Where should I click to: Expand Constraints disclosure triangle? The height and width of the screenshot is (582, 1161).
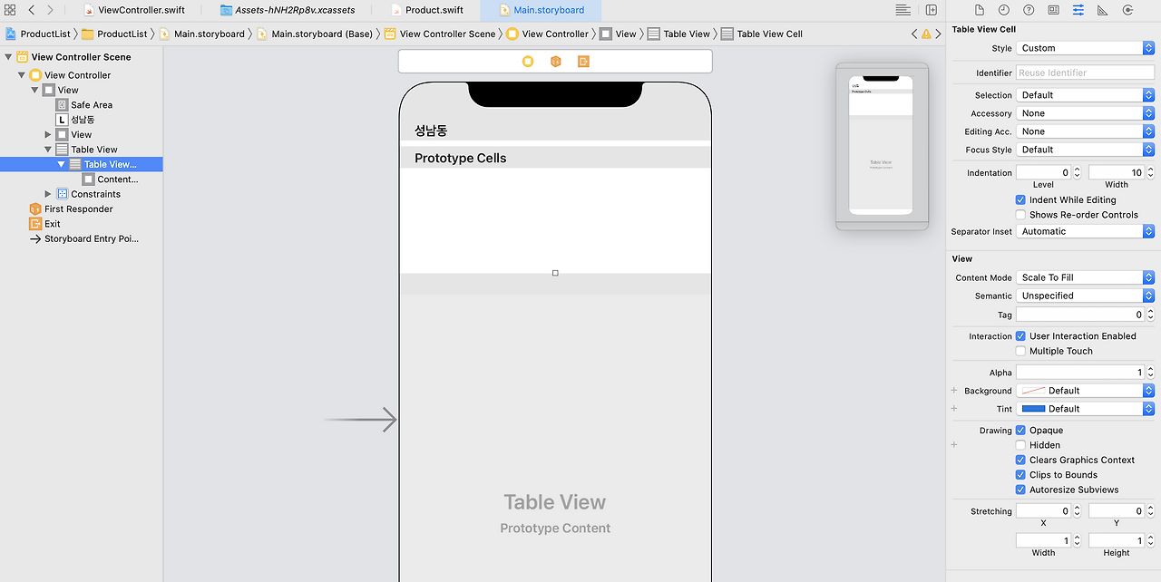click(48, 194)
